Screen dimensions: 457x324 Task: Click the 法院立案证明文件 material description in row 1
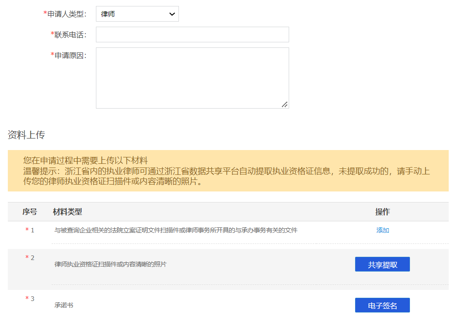coord(176,230)
